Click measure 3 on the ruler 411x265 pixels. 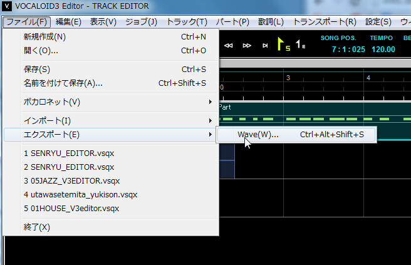[288, 78]
